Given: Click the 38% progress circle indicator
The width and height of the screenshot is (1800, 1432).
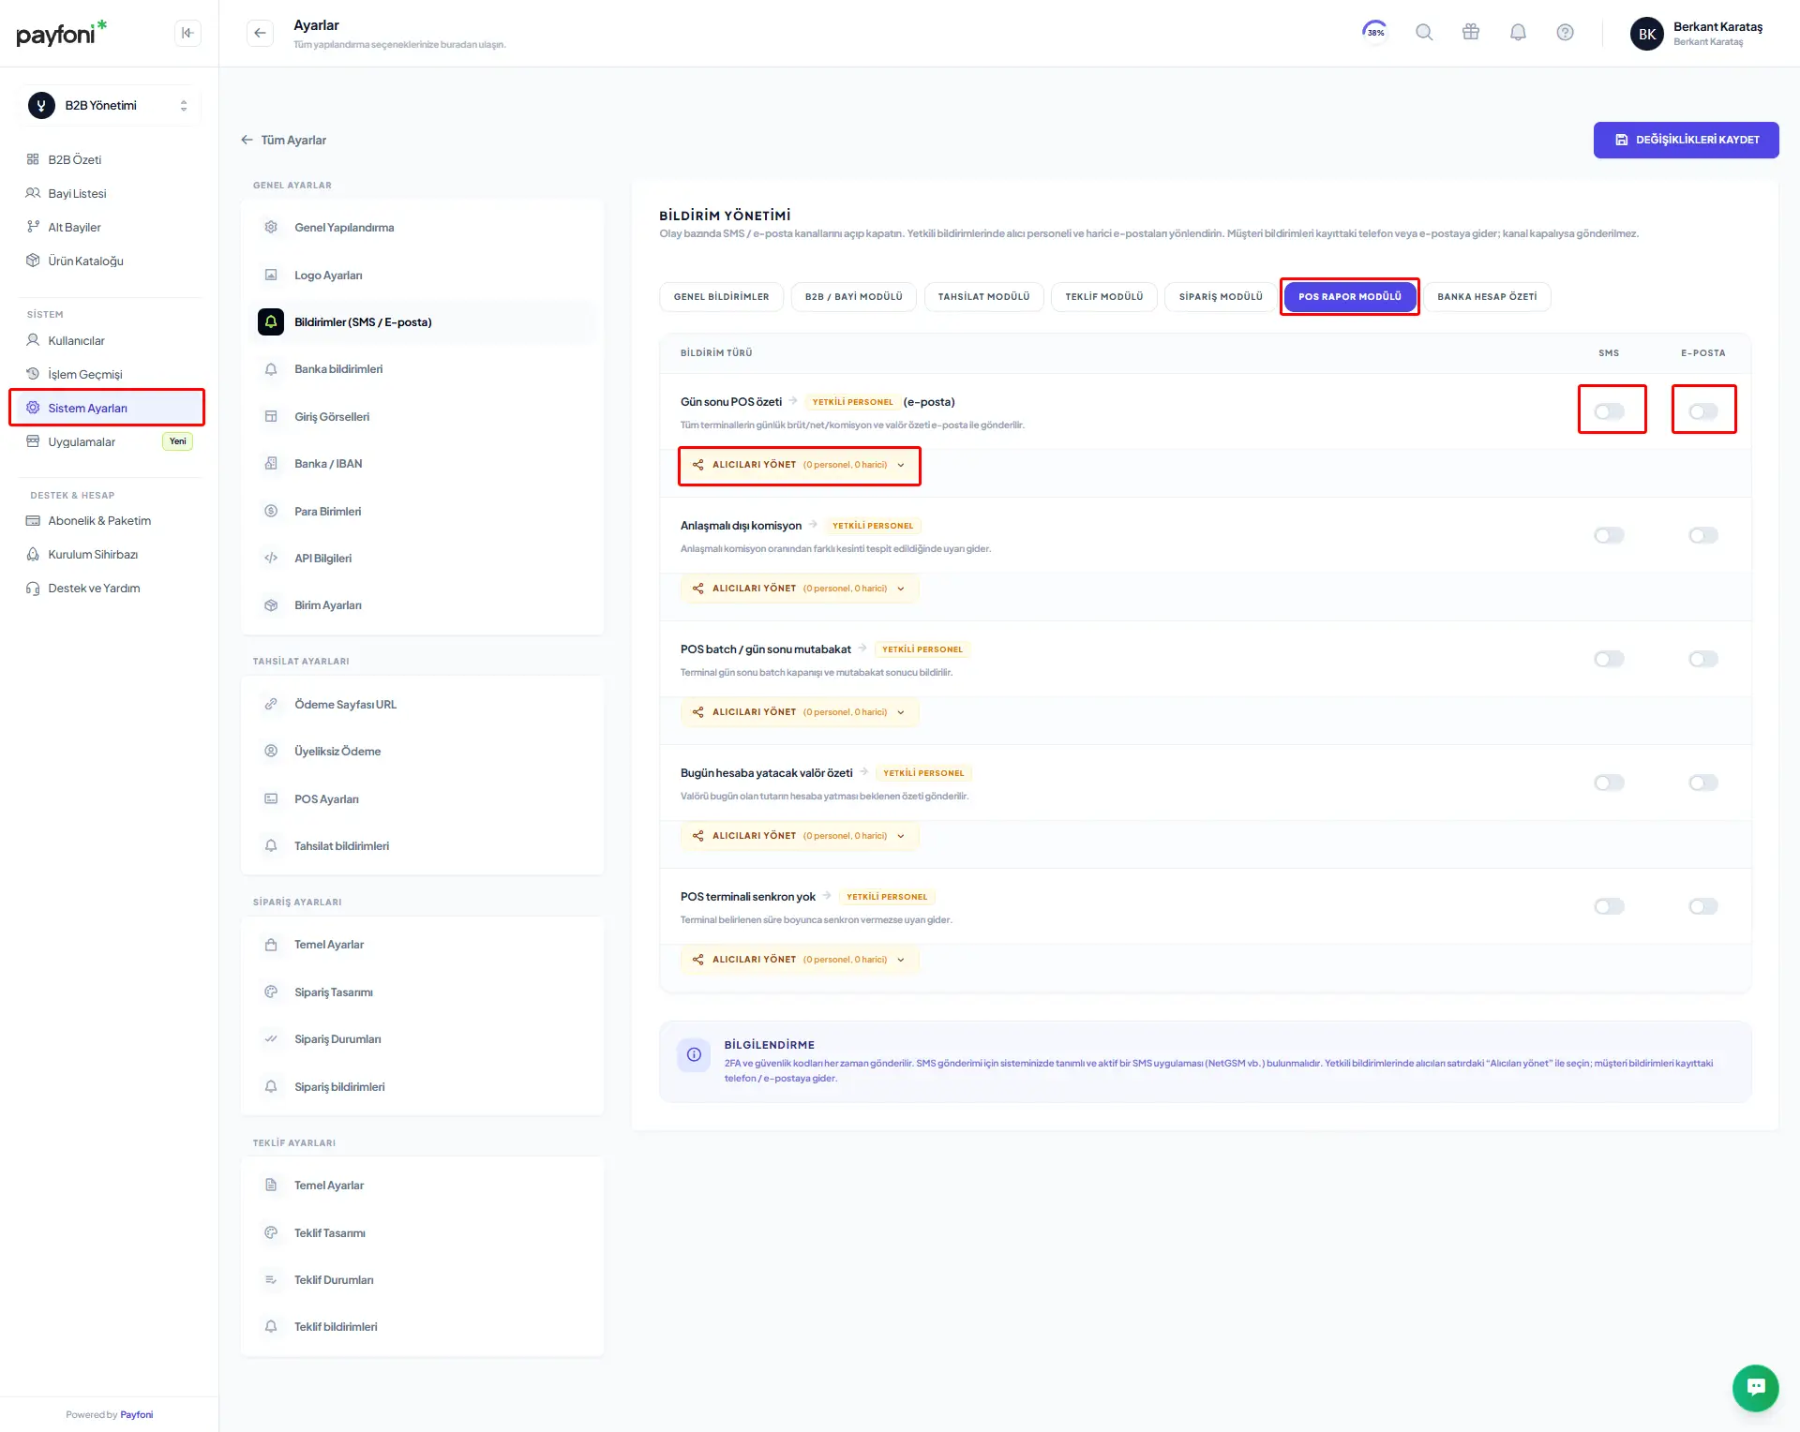Looking at the screenshot, I should (x=1375, y=33).
